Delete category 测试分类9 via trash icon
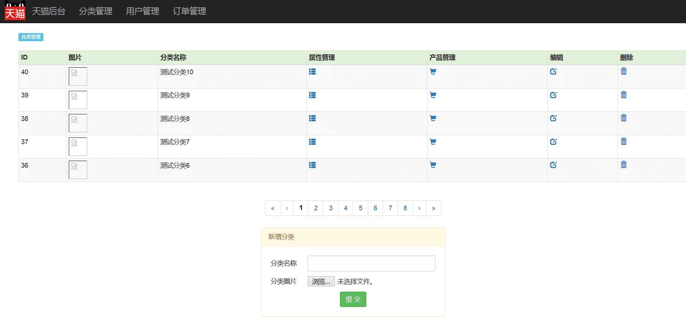686x321 pixels. tap(624, 95)
